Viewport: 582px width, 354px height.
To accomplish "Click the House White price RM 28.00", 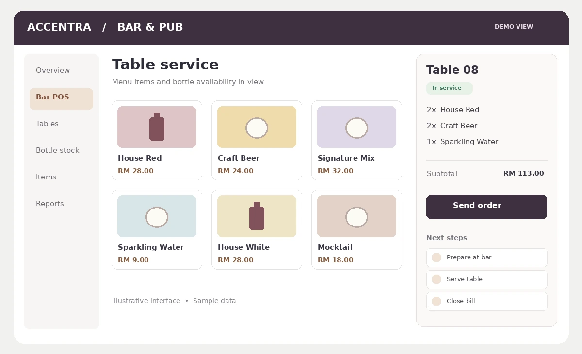I will pos(236,260).
